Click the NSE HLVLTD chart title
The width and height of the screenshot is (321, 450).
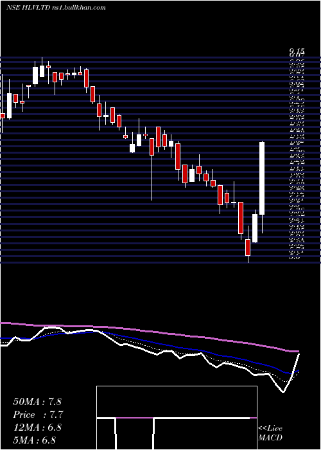tap(56, 8)
